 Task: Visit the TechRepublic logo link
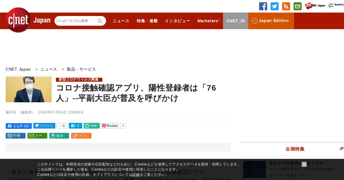point(336,6)
